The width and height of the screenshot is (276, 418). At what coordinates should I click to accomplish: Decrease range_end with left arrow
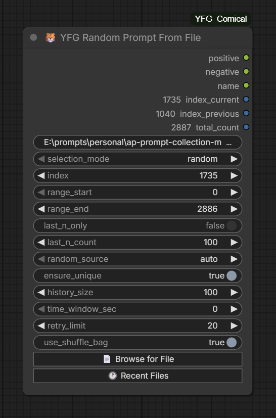pyautogui.click(x=41, y=209)
